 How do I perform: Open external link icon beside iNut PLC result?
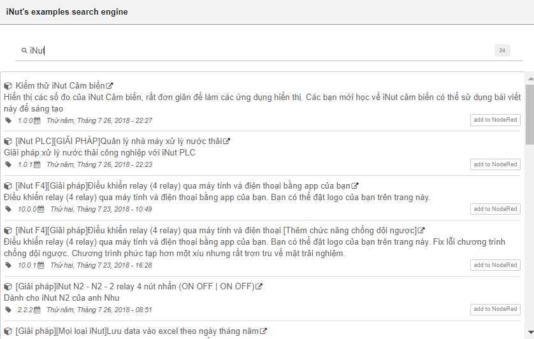(x=226, y=141)
